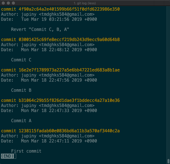Click the Revert "Commit C, B, A" message

(40, 29)
